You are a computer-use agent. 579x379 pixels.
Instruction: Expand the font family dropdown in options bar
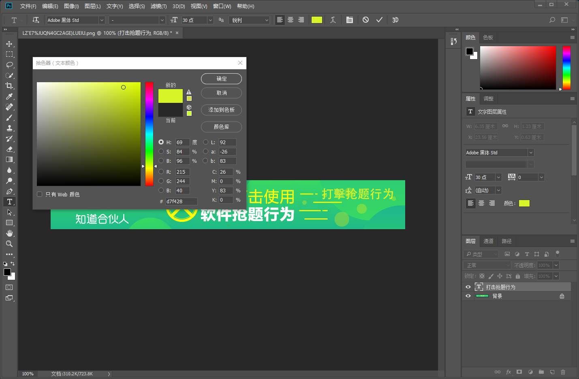point(102,20)
